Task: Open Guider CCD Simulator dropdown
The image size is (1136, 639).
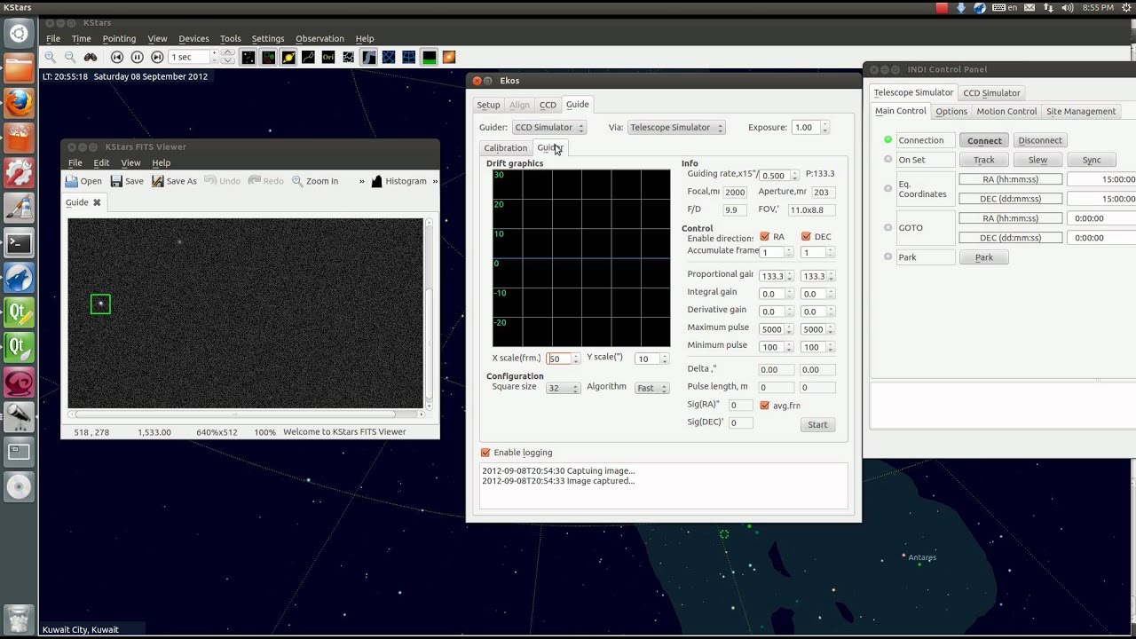Action: point(549,128)
